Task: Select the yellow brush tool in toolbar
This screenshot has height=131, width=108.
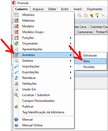Action: tap(91, 15)
